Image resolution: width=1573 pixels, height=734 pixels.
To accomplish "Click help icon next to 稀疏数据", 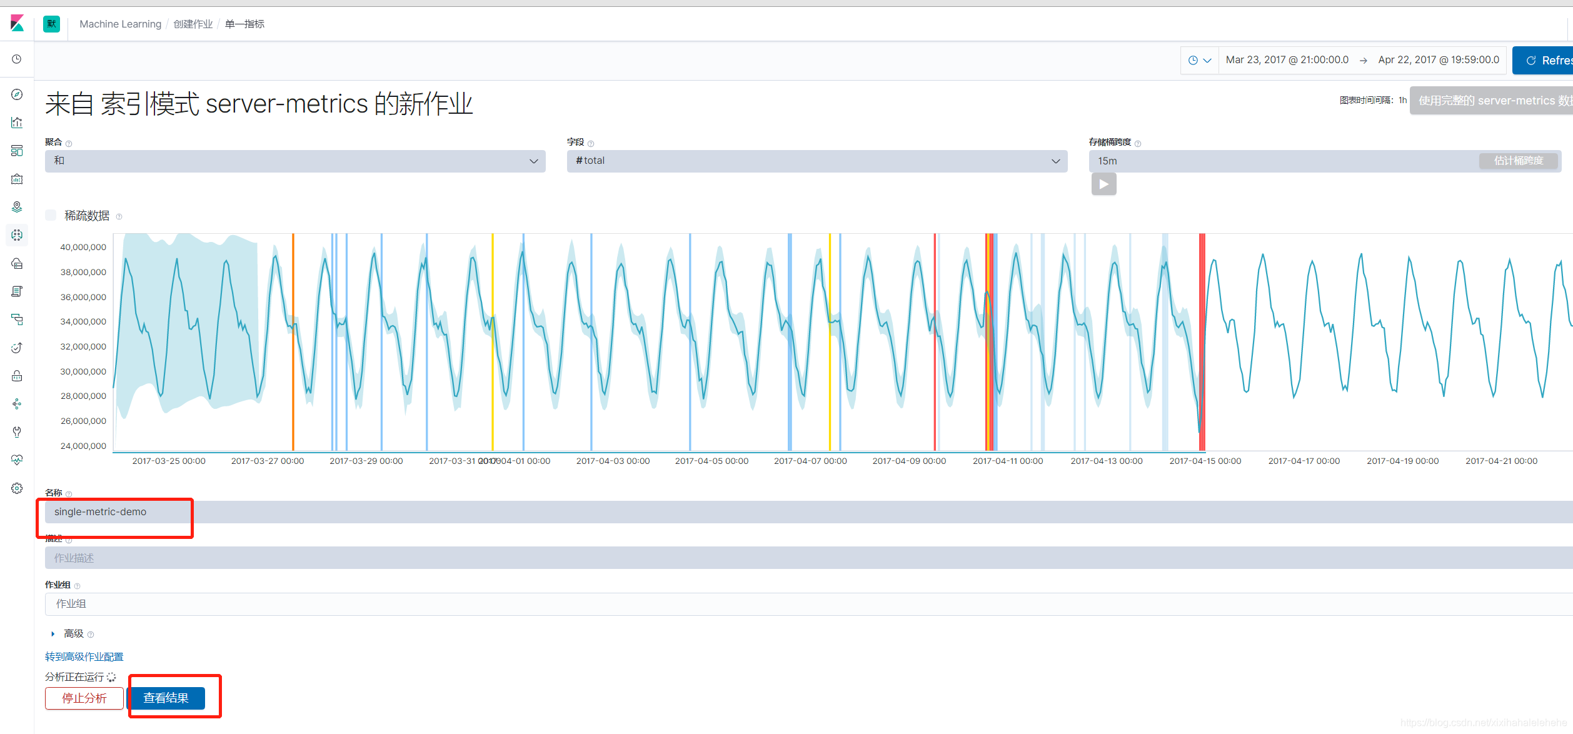I will [119, 217].
